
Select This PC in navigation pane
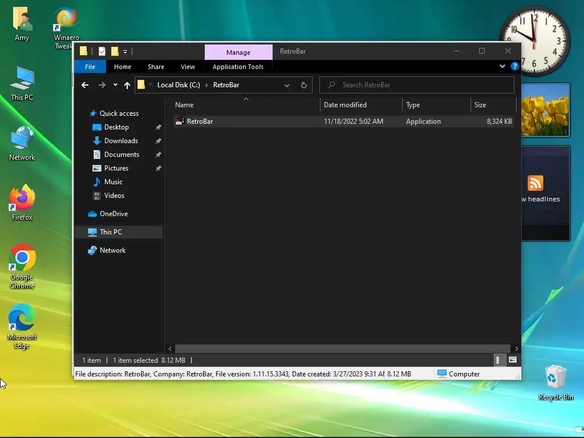pyautogui.click(x=119, y=232)
